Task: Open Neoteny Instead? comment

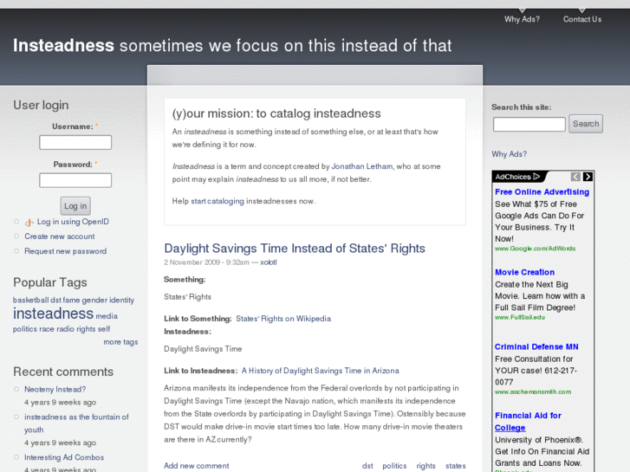Action: click(x=55, y=389)
